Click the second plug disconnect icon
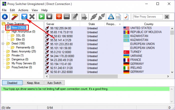Image resolution: width=175 pixels, height=110 pixels. click(x=101, y=17)
